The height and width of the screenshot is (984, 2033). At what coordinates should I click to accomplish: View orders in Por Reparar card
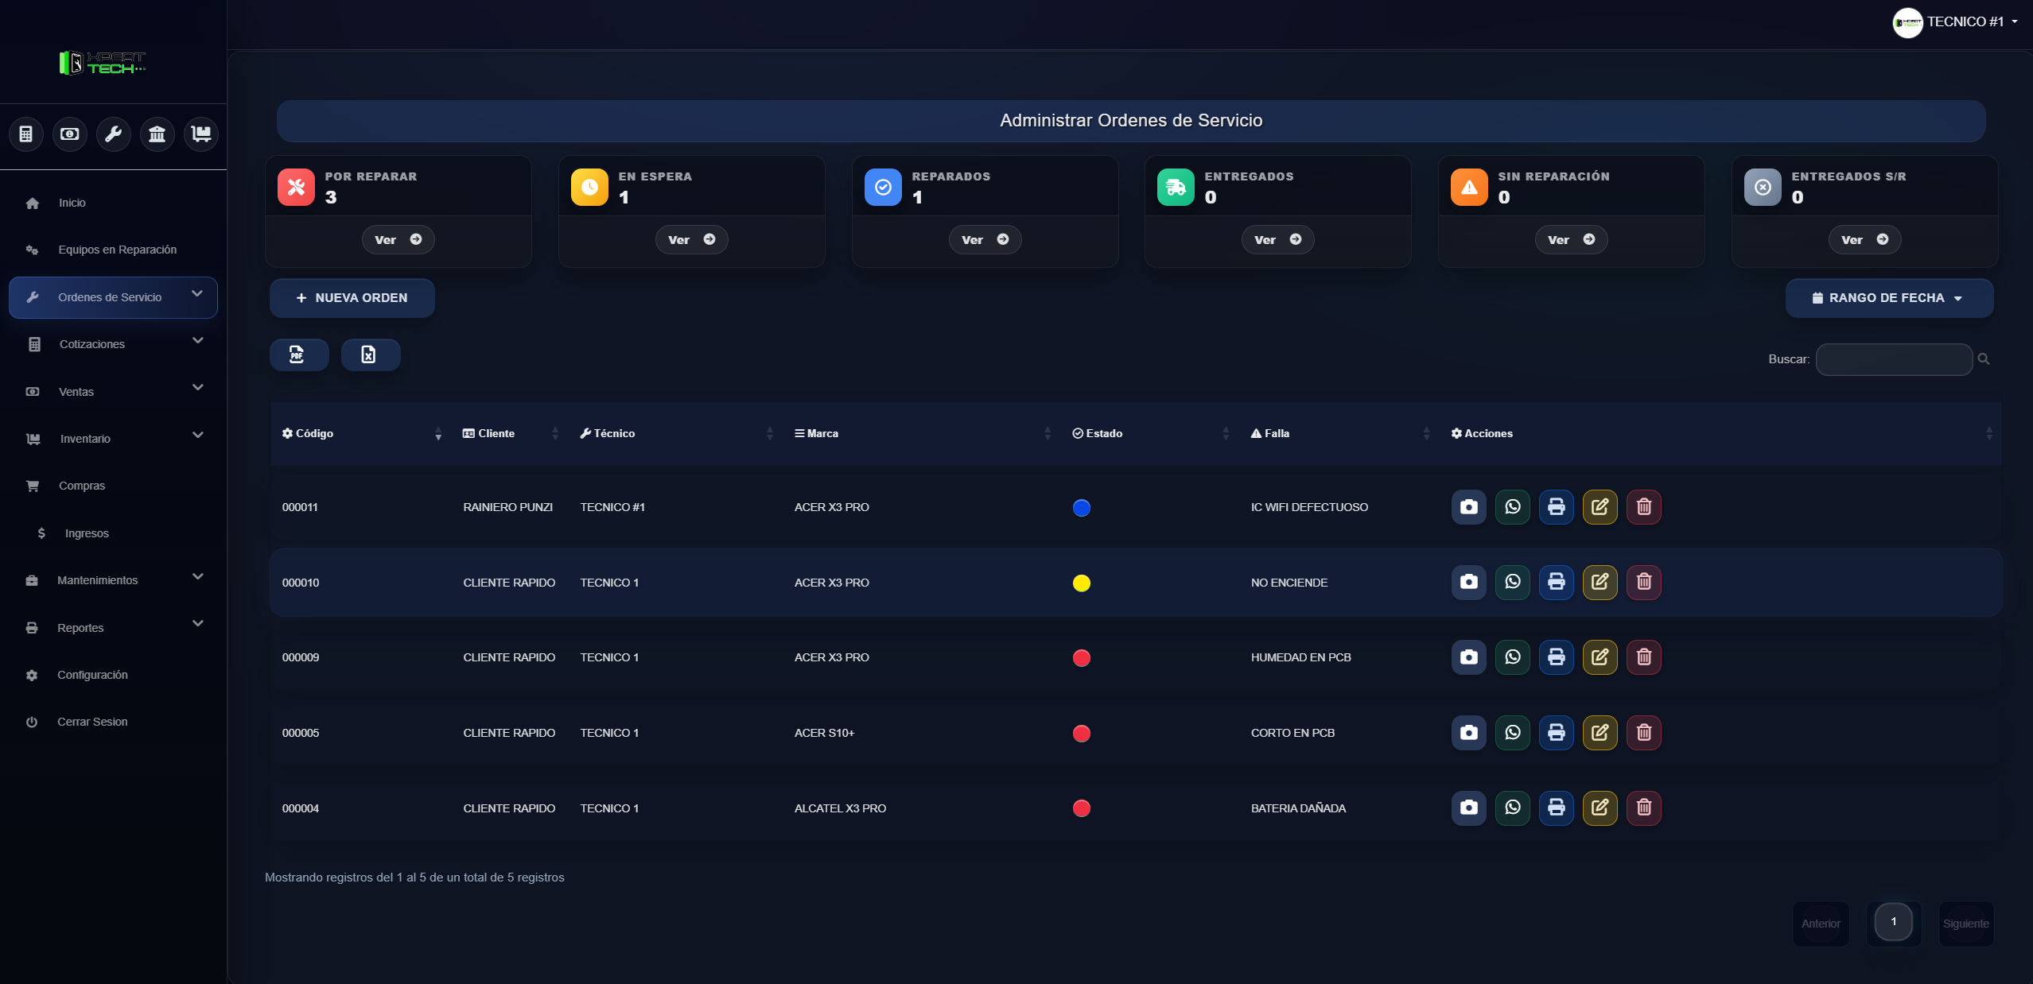point(398,240)
